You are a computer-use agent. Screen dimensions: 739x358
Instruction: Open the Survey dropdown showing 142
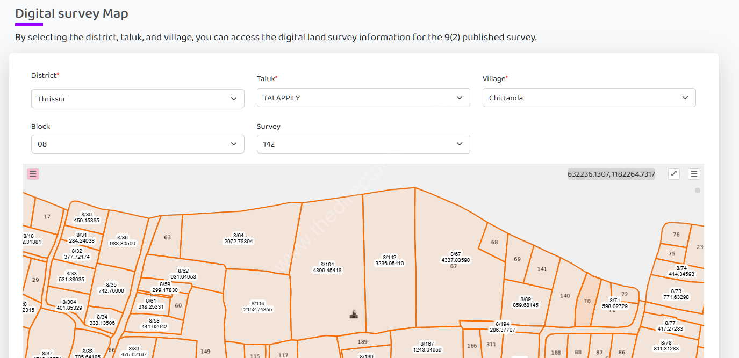pos(363,144)
